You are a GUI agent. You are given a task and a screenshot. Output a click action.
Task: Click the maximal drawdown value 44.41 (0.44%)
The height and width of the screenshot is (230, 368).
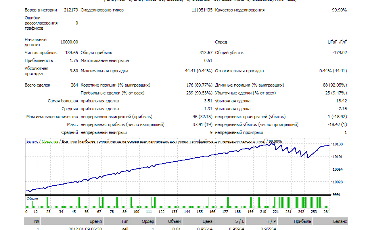(x=199, y=71)
